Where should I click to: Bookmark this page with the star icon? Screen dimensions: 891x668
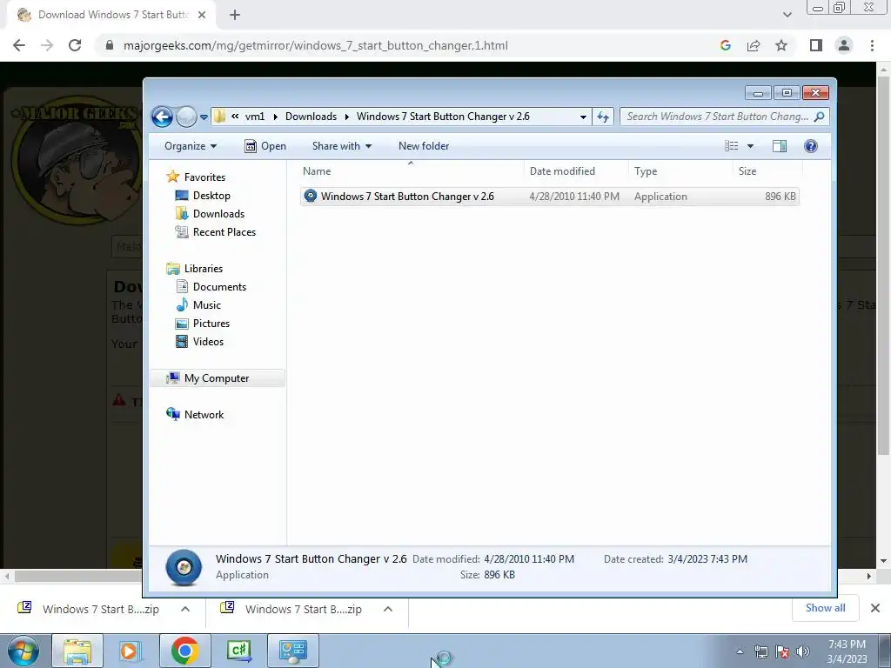[781, 45]
